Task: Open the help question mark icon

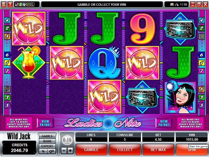Action: (x=10, y=4)
